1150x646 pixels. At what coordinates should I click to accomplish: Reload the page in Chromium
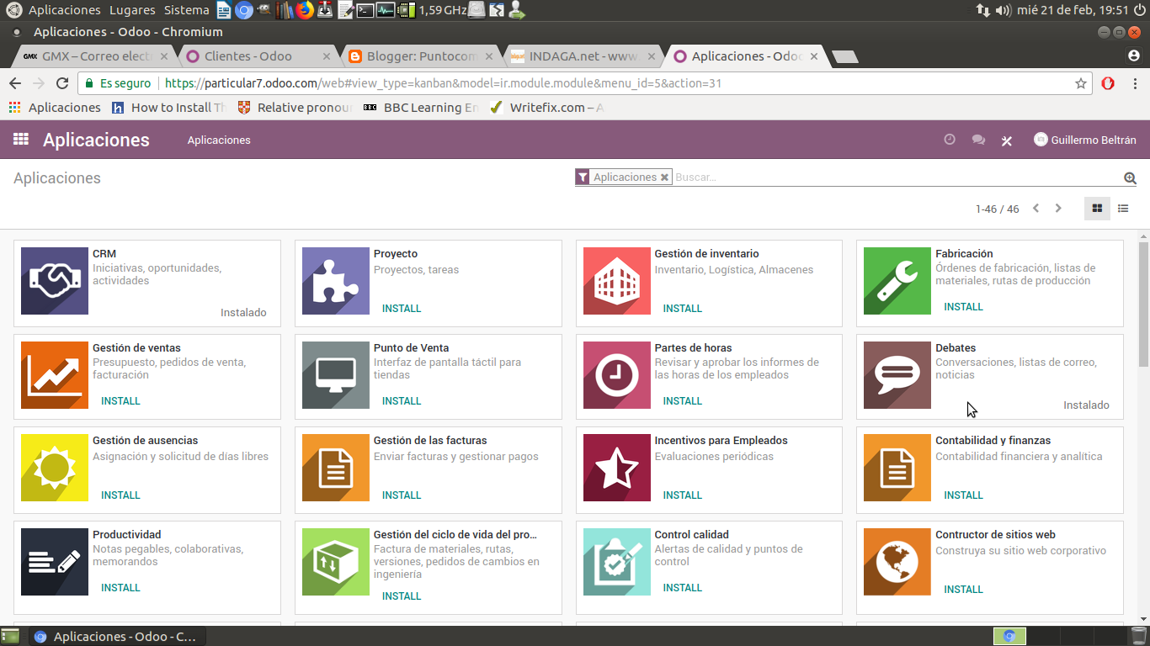61,83
